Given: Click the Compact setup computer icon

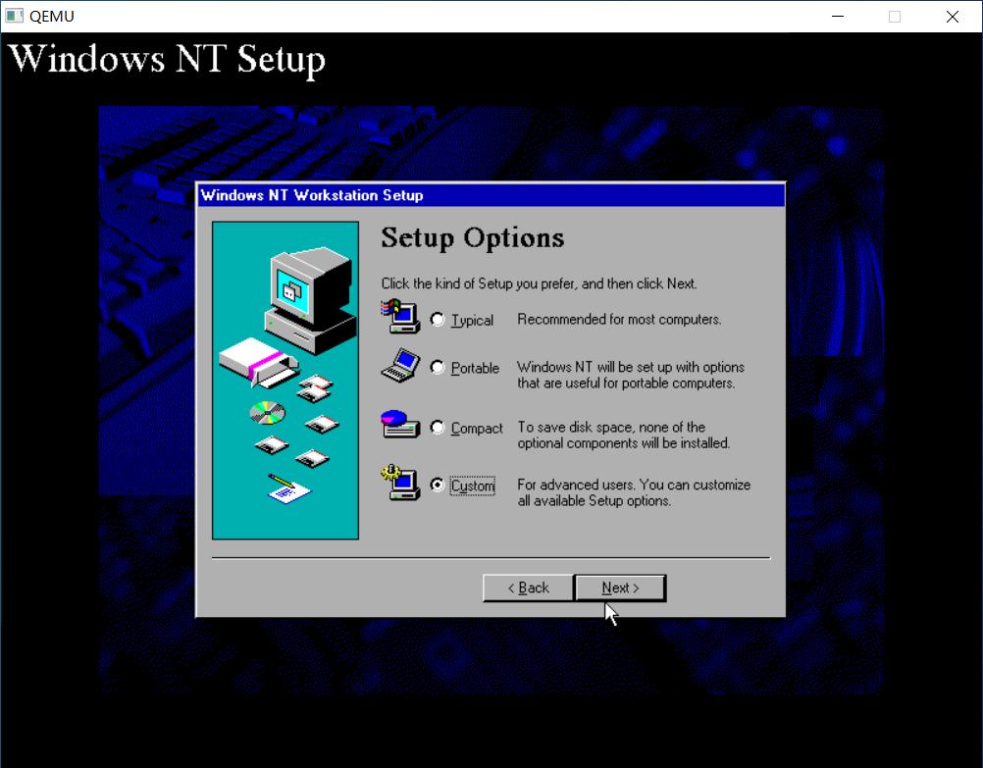Looking at the screenshot, I should pos(400,424).
